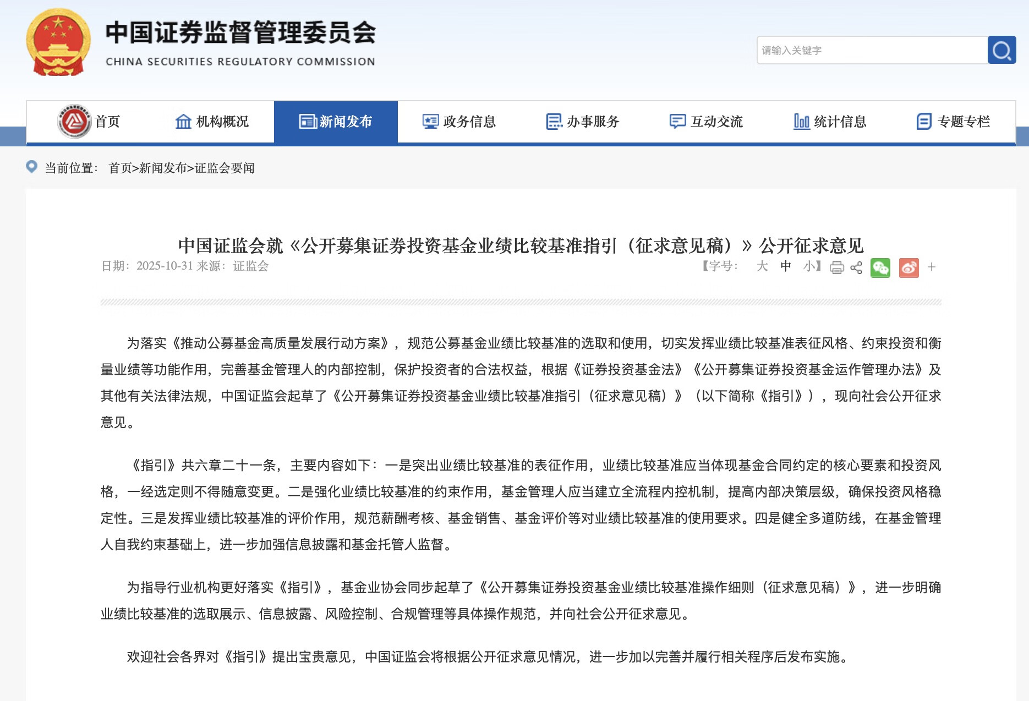The height and width of the screenshot is (701, 1029).
Task: Open the 新闻发布 navigation tab
Action: point(336,122)
